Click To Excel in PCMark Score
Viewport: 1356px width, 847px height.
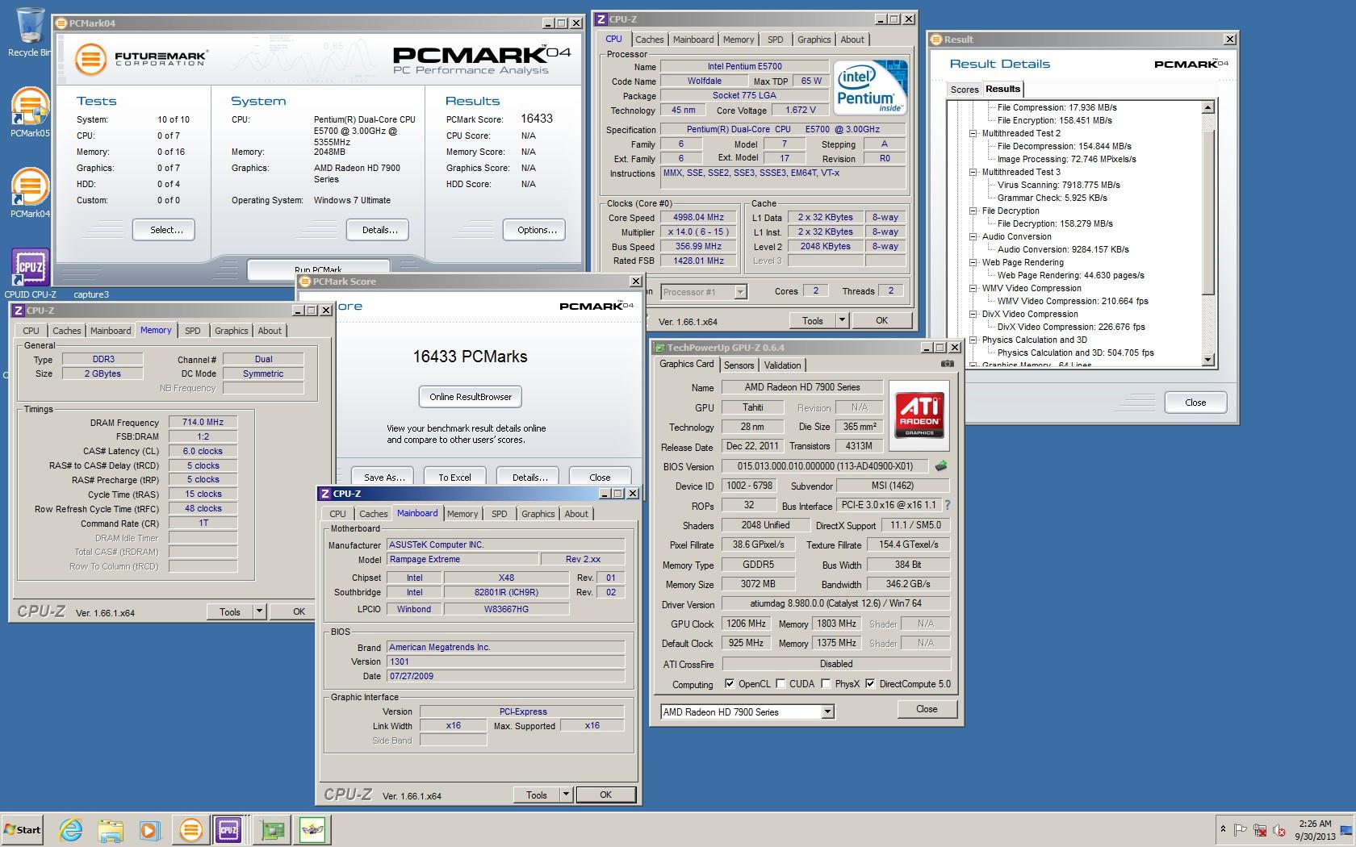tap(454, 477)
